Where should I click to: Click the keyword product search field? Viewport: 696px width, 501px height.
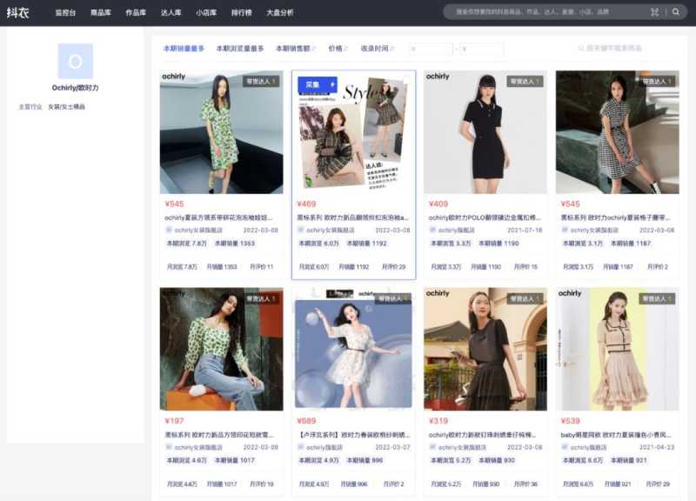626,49
